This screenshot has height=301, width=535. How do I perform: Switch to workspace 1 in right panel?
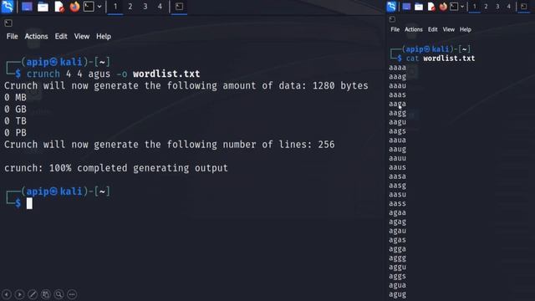tap(474, 7)
